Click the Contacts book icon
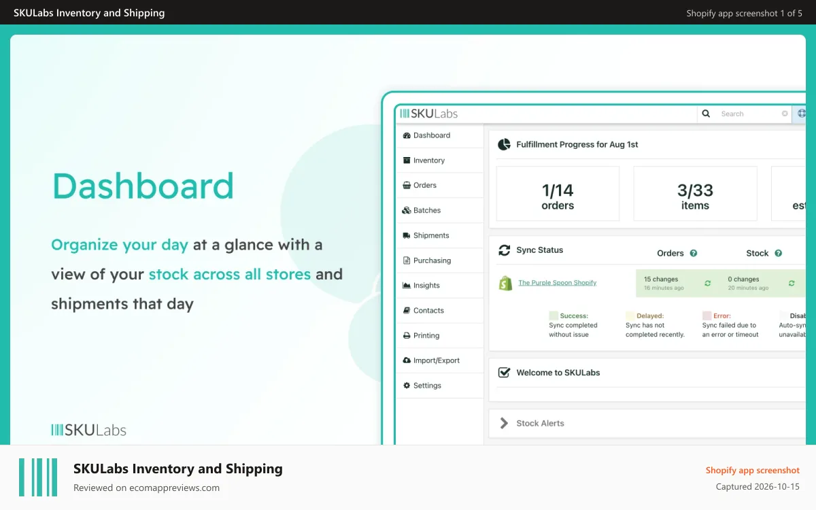 (407, 310)
